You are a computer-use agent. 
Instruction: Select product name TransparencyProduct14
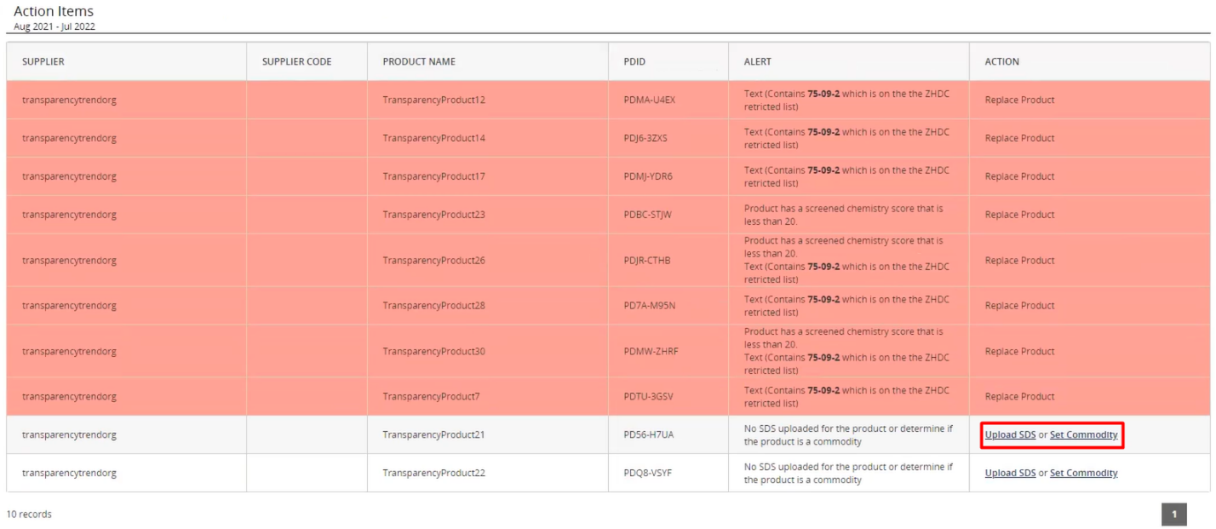tap(434, 138)
